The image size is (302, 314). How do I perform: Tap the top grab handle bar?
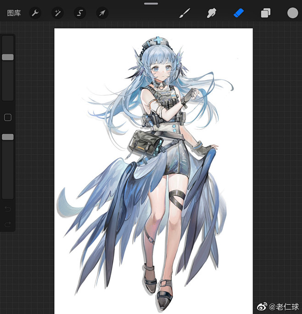(x=151, y=4)
